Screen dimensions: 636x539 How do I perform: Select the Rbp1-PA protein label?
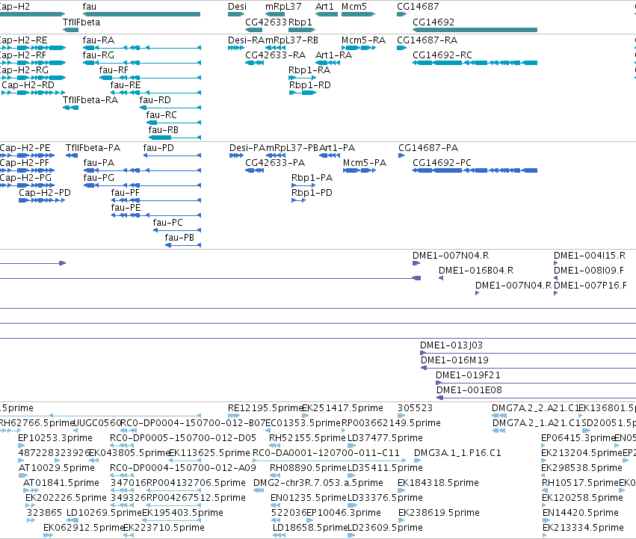(x=312, y=178)
